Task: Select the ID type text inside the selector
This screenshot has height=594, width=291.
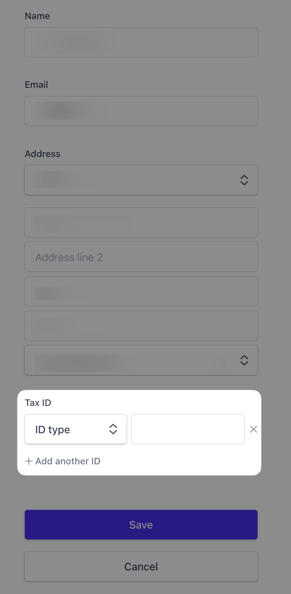Action: (x=52, y=429)
